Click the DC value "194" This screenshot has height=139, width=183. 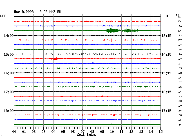(180, 50)
